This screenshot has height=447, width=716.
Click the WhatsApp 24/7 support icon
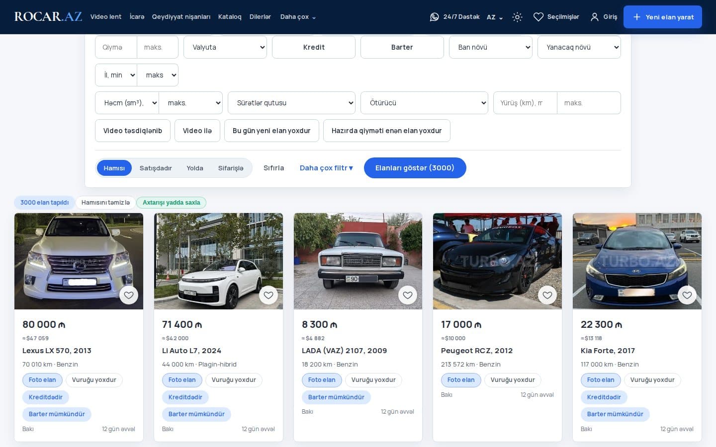click(434, 17)
